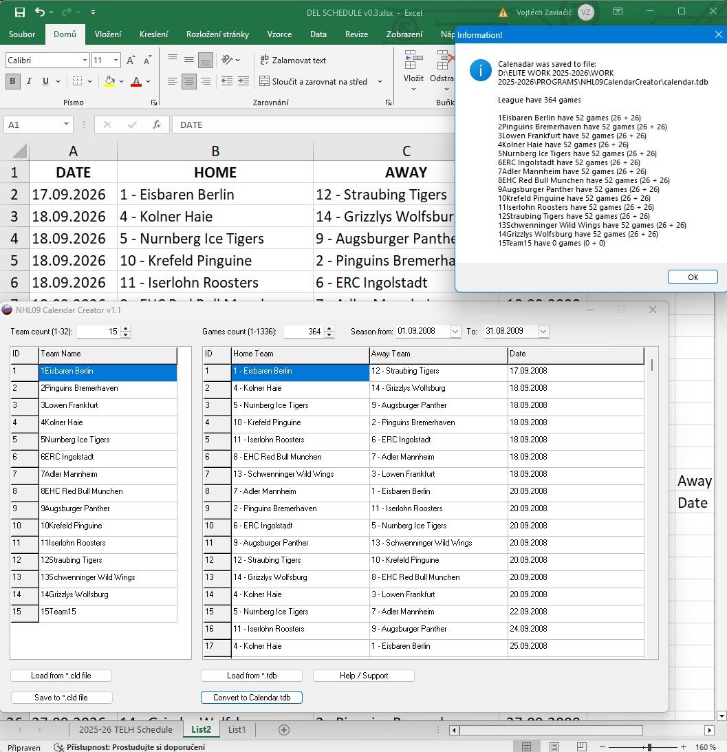Switch to the List1 sheet tab
This screenshot has height=752, width=727.
(237, 729)
